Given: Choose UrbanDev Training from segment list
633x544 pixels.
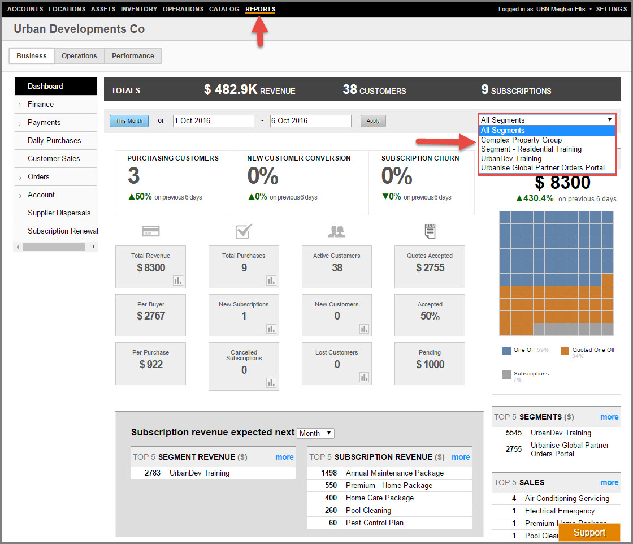Looking at the screenshot, I should point(511,158).
